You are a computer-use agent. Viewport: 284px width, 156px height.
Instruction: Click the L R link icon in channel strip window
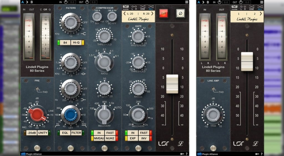click(x=134, y=7)
